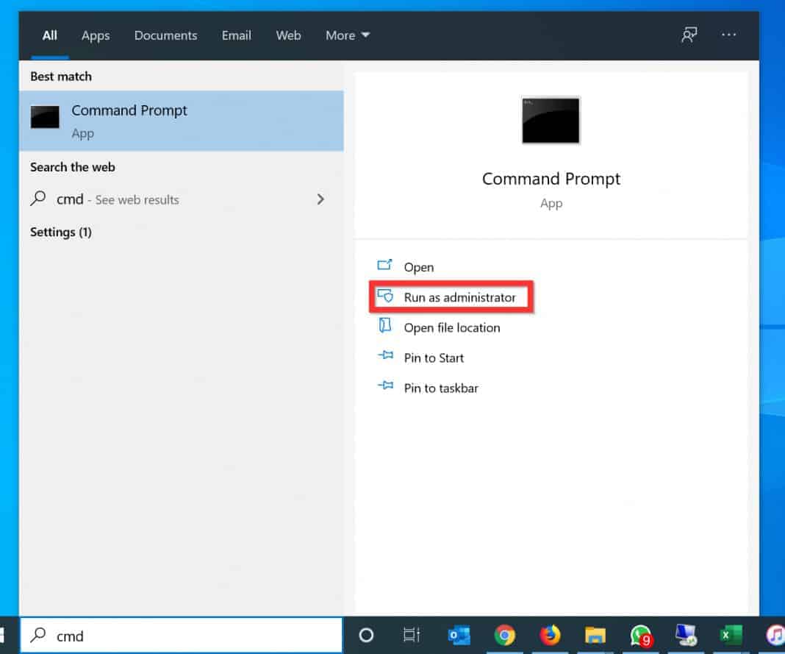Click the large Command Prompt preview icon
This screenshot has width=785, height=654.
click(551, 120)
